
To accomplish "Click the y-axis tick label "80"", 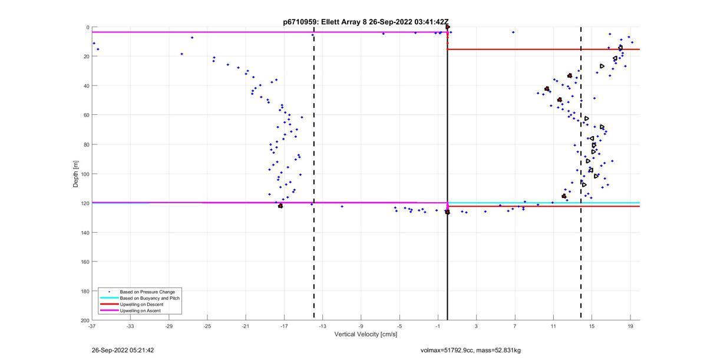I will coord(86,144).
